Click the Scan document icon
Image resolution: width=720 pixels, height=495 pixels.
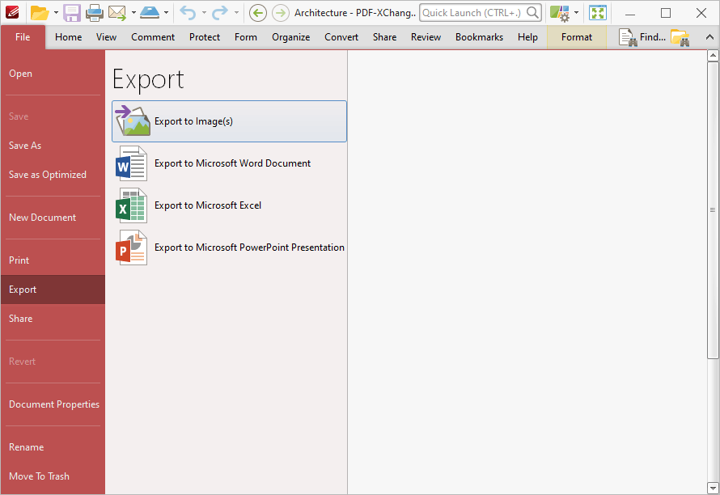150,13
